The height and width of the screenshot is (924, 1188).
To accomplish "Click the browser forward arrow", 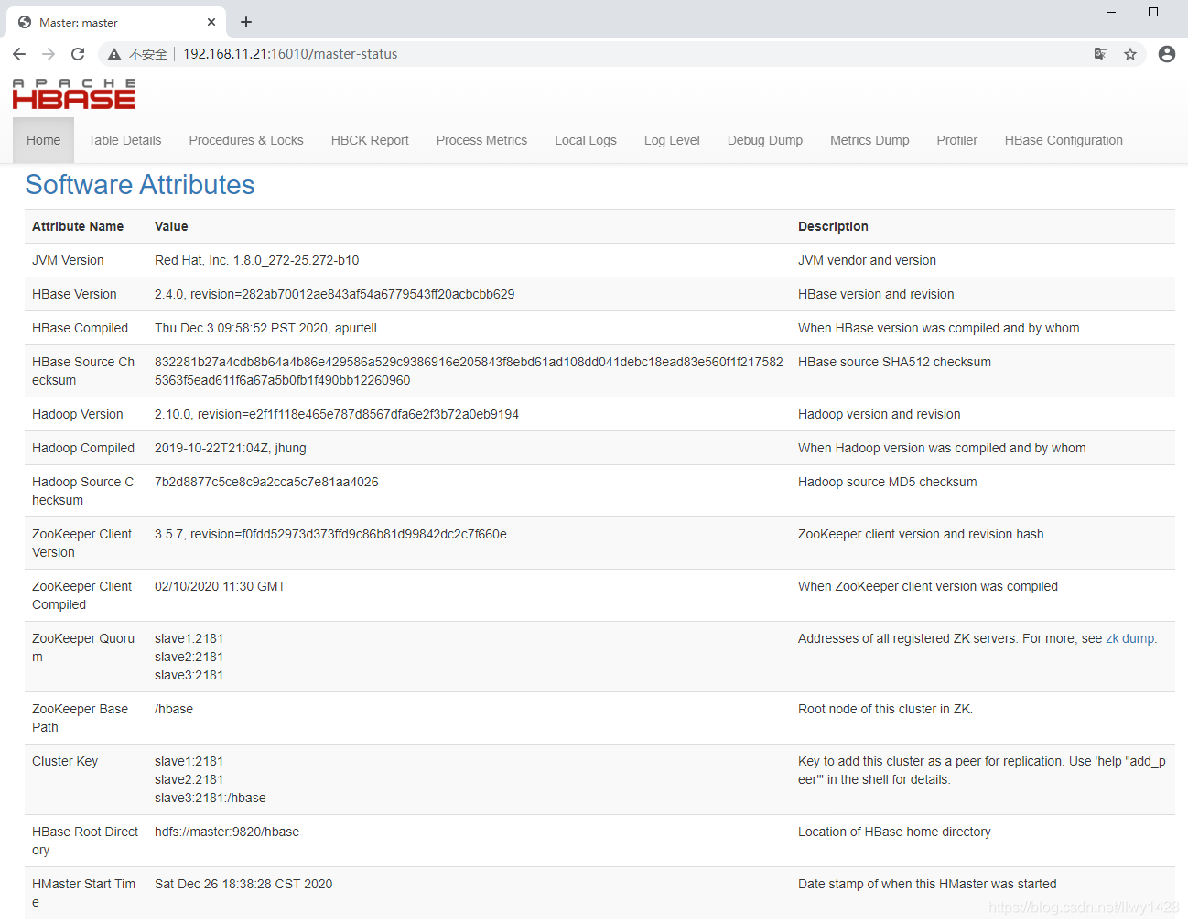I will (x=49, y=54).
